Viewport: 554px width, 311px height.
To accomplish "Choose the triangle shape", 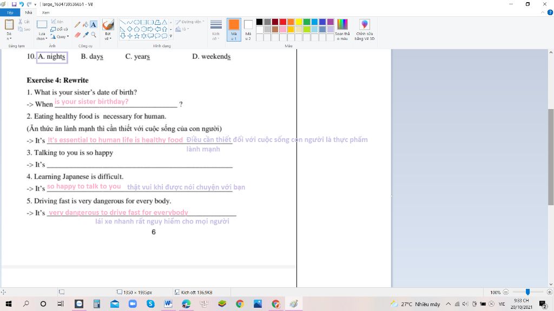I will coord(164,22).
